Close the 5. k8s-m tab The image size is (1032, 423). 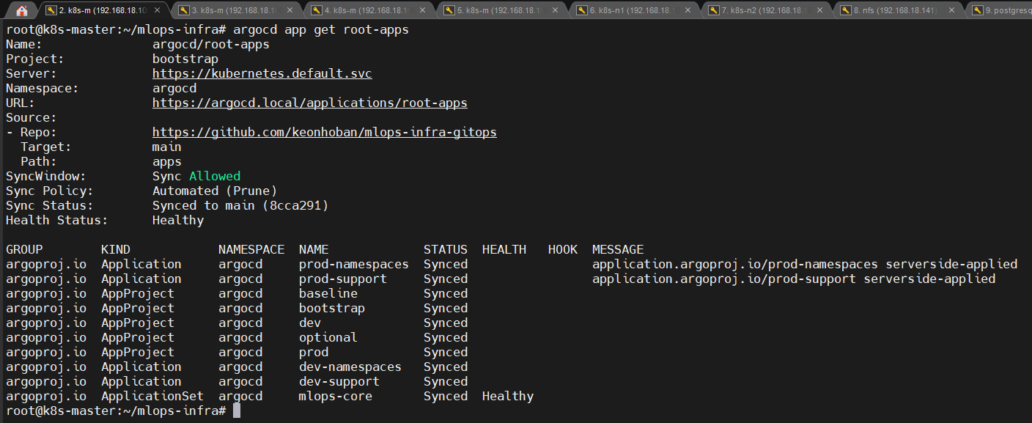[x=555, y=10]
